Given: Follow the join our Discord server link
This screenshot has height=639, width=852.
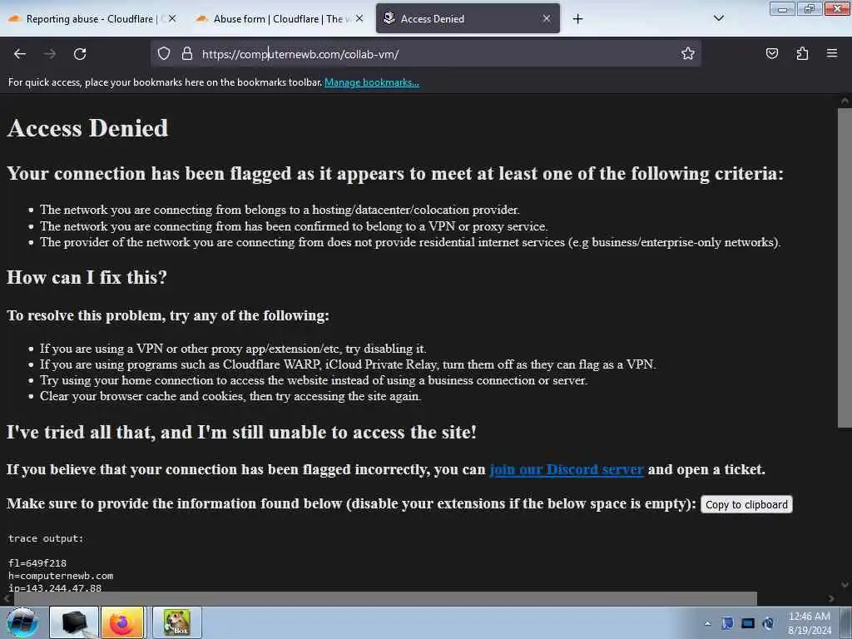Looking at the screenshot, I should (567, 469).
